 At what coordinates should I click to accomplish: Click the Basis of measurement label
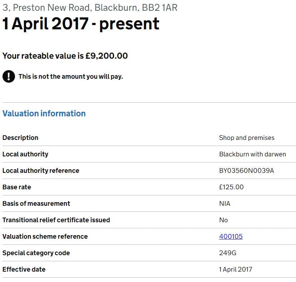tap(36, 204)
